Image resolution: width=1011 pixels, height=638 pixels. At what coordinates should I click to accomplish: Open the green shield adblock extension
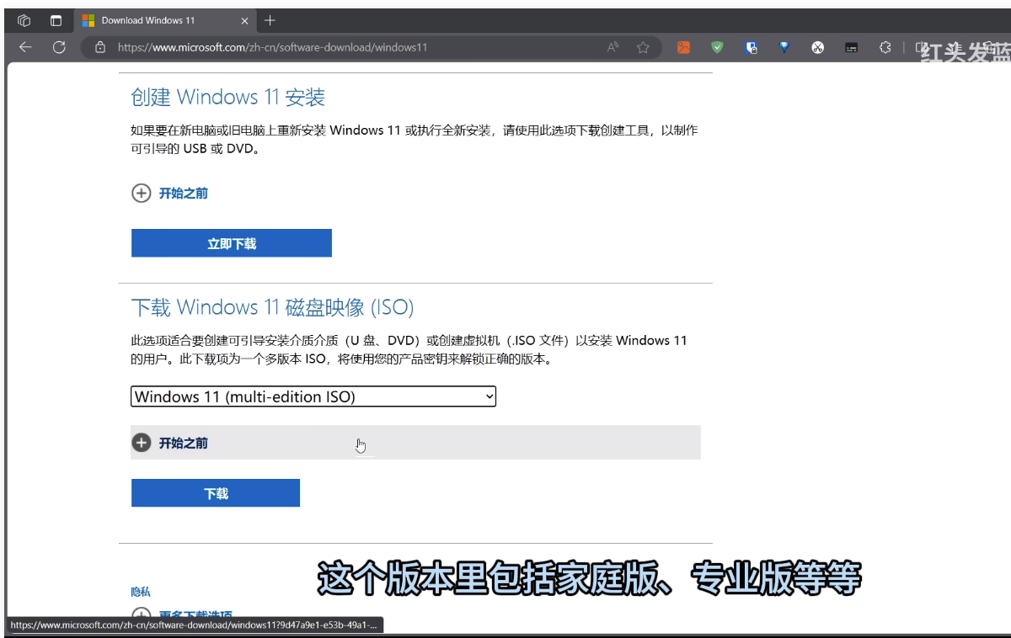717,48
